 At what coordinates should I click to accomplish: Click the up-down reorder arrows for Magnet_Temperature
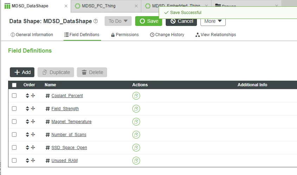coord(27,121)
